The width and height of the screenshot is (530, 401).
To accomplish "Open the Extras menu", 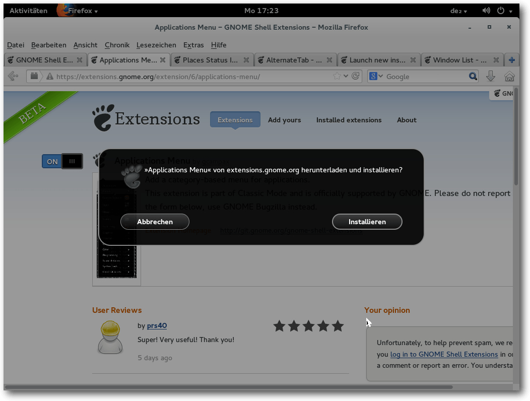I will [193, 45].
